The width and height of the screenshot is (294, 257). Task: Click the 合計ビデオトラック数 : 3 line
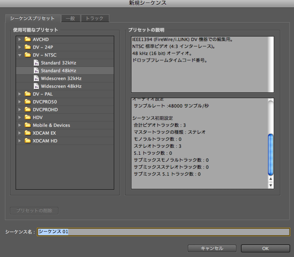coord(160,125)
